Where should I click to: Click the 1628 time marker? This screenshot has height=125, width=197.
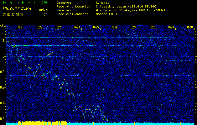152,27
